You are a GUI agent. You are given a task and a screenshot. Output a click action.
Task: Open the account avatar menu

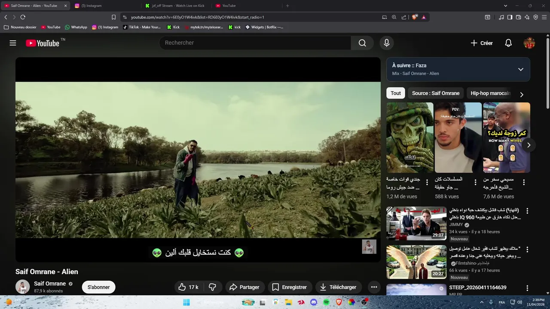pyautogui.click(x=529, y=43)
